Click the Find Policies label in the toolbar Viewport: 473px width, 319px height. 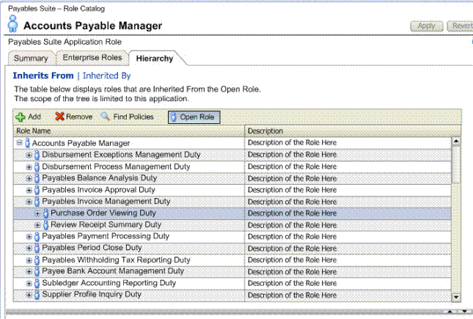pyautogui.click(x=133, y=117)
